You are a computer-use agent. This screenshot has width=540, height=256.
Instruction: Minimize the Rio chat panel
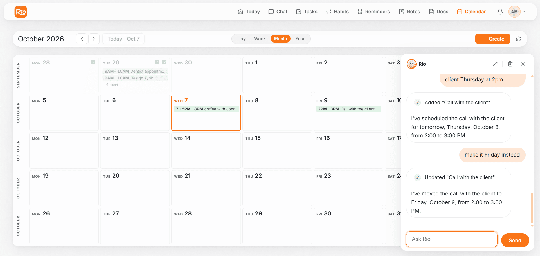pyautogui.click(x=484, y=64)
